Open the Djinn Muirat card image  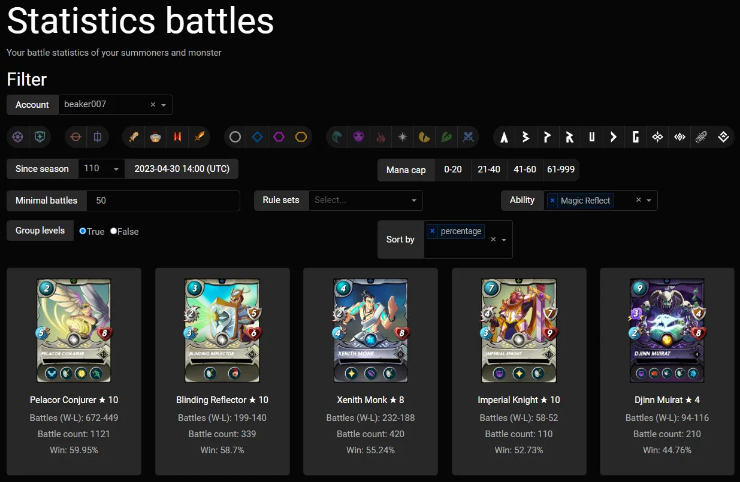[x=667, y=331]
